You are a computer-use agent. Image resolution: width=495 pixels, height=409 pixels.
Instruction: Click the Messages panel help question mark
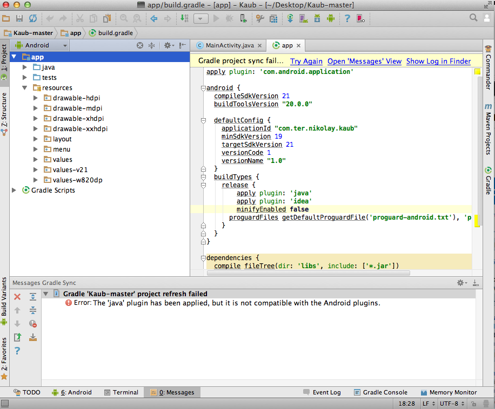17,351
